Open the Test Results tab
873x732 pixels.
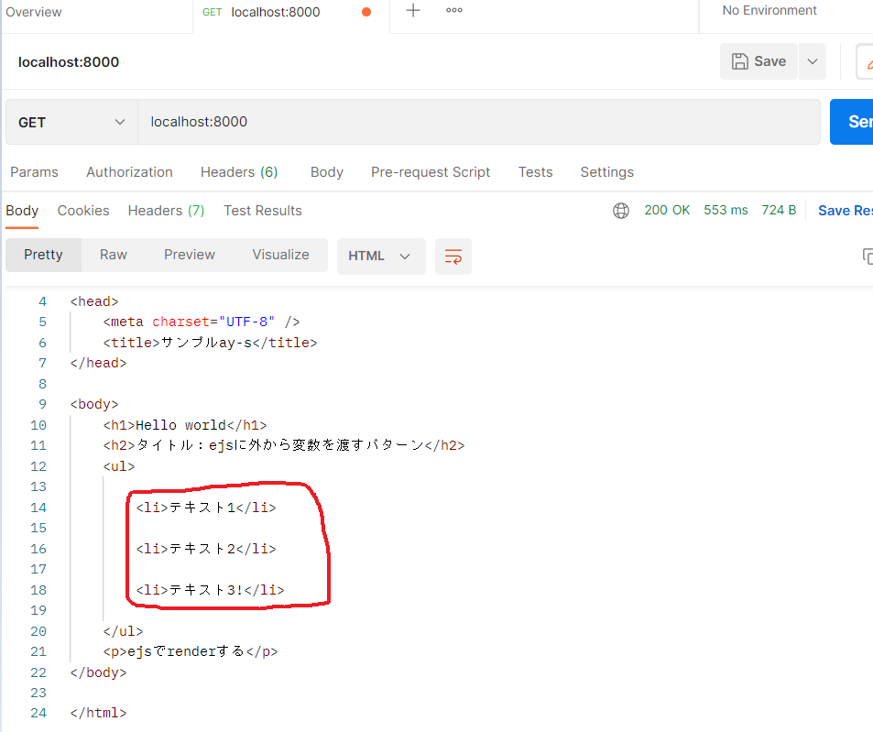point(262,210)
